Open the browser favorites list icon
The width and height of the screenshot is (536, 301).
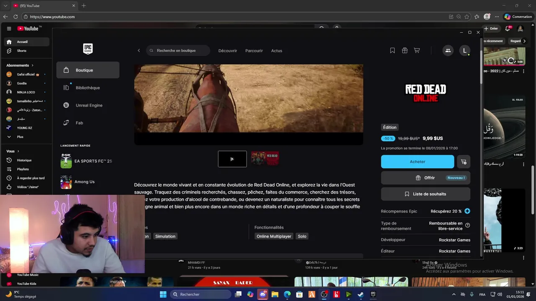pyautogui.click(x=477, y=17)
